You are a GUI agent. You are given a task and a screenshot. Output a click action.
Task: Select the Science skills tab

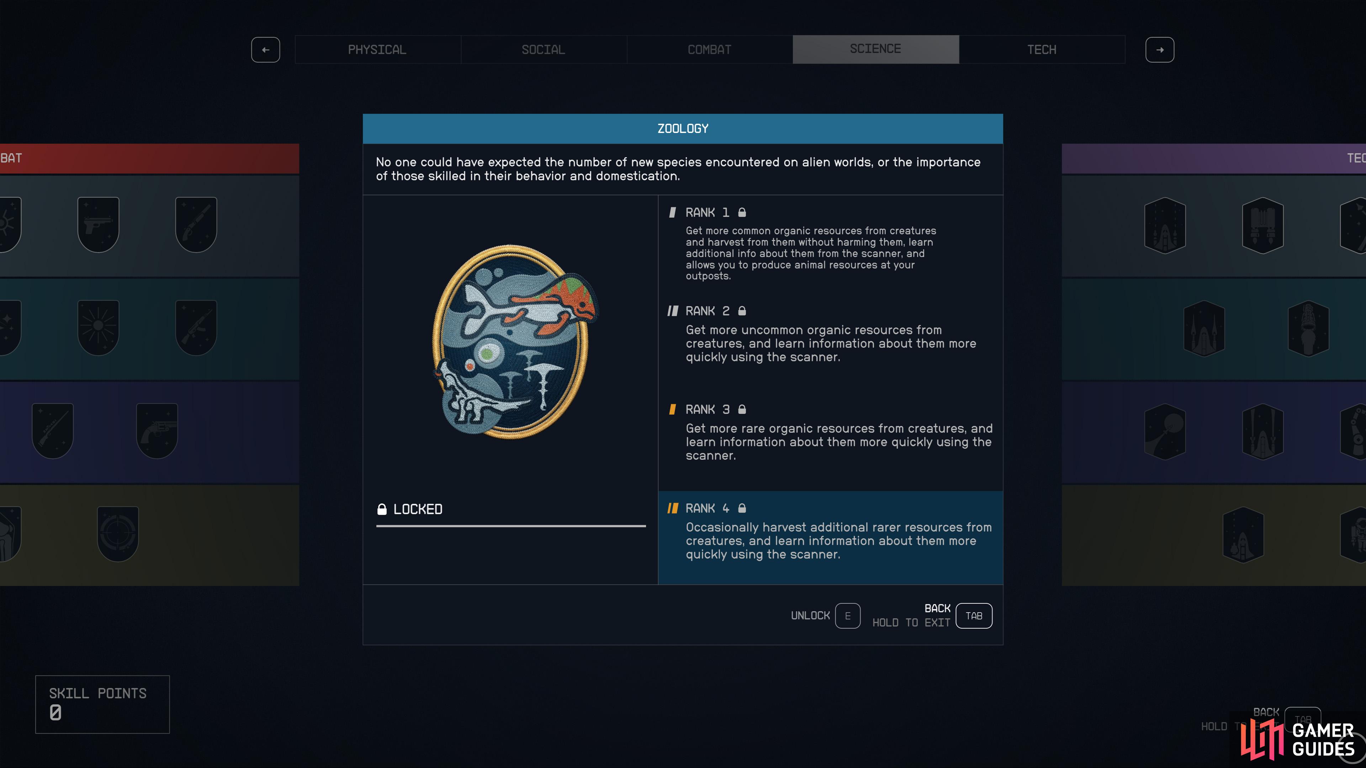(x=875, y=49)
